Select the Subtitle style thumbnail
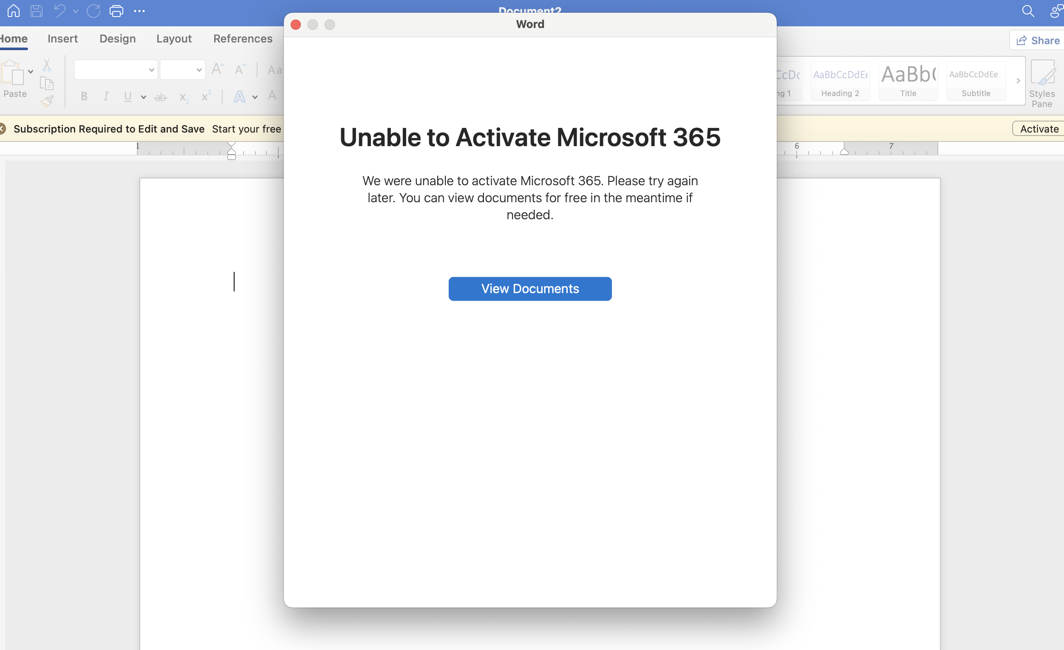The image size is (1064, 650). pyautogui.click(x=976, y=81)
